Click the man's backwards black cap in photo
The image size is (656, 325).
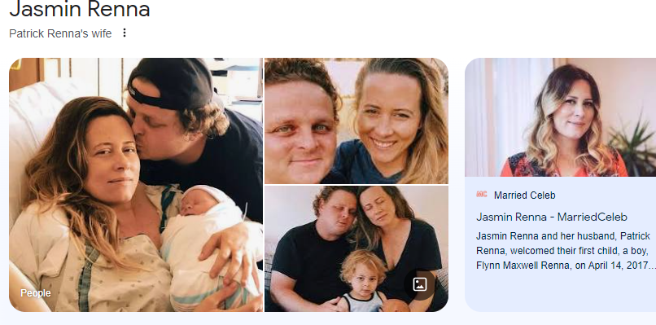click(x=171, y=84)
